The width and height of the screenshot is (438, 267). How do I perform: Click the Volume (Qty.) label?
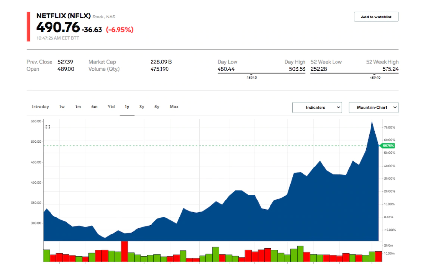104,69
